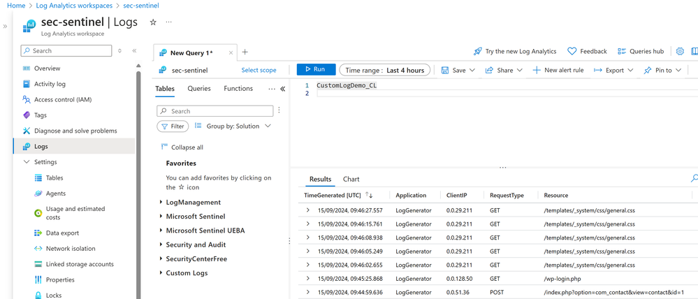This screenshot has height=299, width=698.
Task: Filter the tables list
Action: [173, 126]
